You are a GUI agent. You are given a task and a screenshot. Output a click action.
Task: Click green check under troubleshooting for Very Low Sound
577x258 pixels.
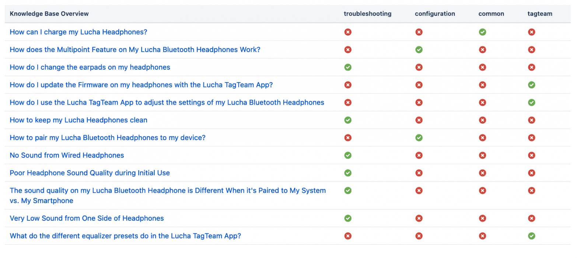(348, 219)
